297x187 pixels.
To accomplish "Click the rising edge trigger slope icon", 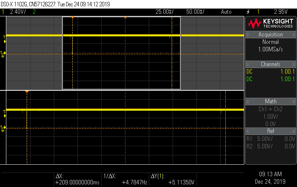I will pos(248,12).
